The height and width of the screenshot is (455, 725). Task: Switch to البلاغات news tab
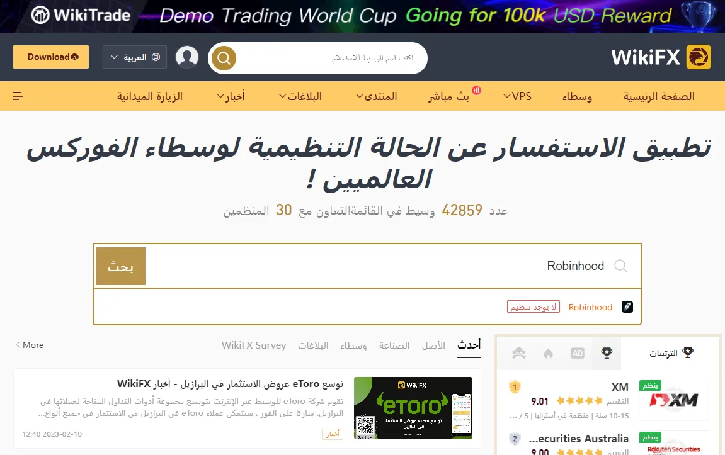[x=313, y=345]
